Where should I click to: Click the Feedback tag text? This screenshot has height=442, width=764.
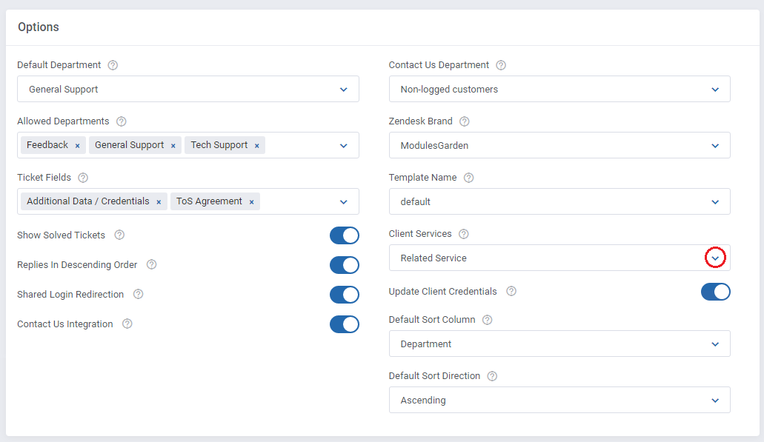(47, 145)
